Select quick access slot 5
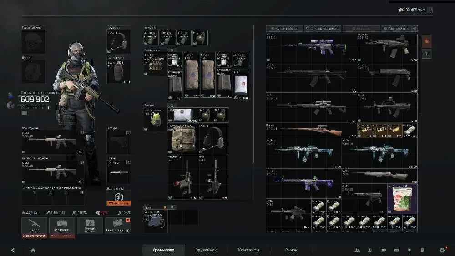Screen dimensions: 455x256 [30, 198]
